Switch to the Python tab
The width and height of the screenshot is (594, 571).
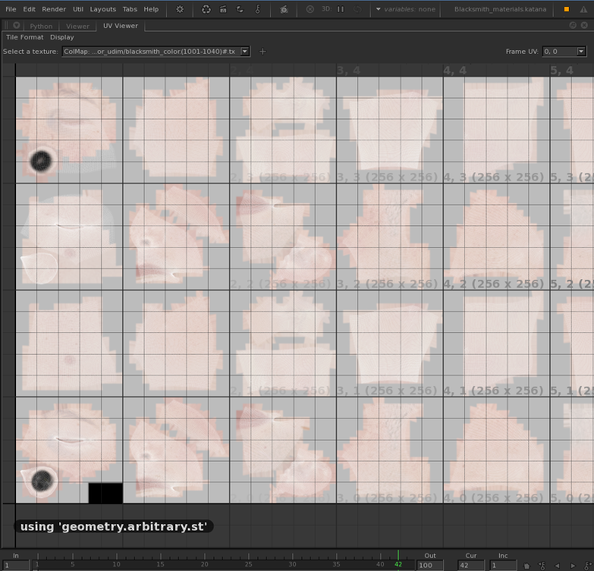[40, 25]
